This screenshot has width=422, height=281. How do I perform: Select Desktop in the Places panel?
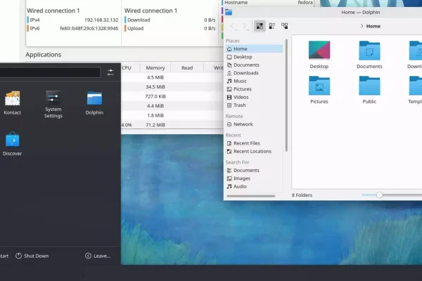click(x=253, y=57)
